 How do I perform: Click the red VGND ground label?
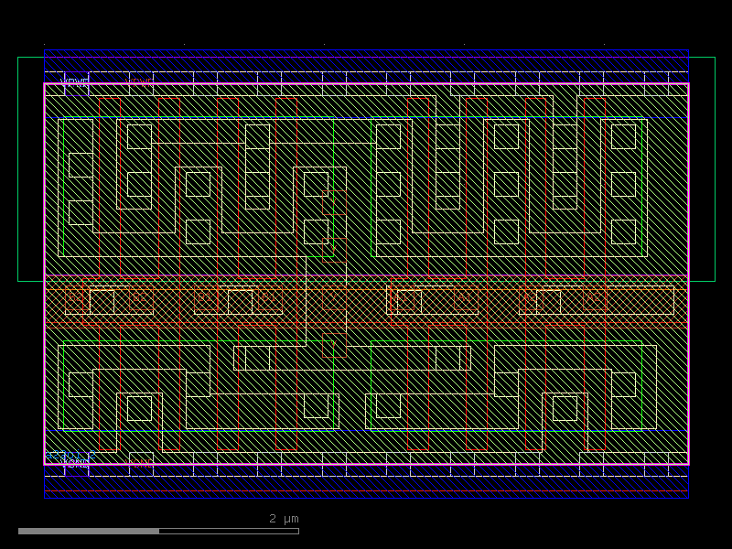click(x=139, y=462)
